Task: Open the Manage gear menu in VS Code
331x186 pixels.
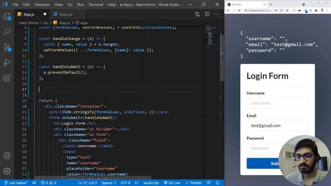Action: (x=7, y=171)
